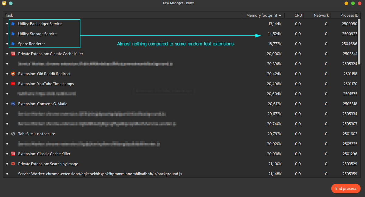Screen dimensions: 365x197
Task: Click memory value 13,144K
Action: [x=275, y=24]
